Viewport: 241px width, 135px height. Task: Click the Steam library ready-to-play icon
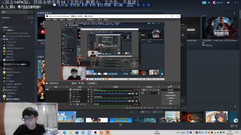point(32,18)
